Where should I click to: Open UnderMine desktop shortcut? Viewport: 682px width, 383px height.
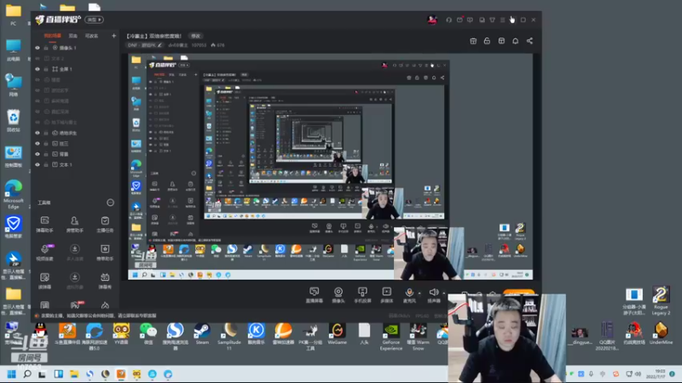[661, 333]
